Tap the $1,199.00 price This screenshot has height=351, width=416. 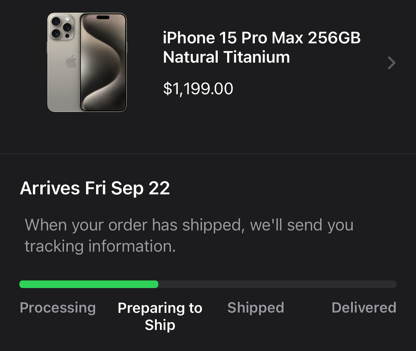click(x=198, y=89)
